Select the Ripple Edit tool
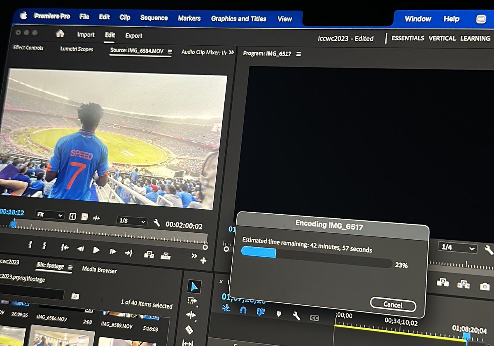This screenshot has width=494, height=346. coord(191,315)
